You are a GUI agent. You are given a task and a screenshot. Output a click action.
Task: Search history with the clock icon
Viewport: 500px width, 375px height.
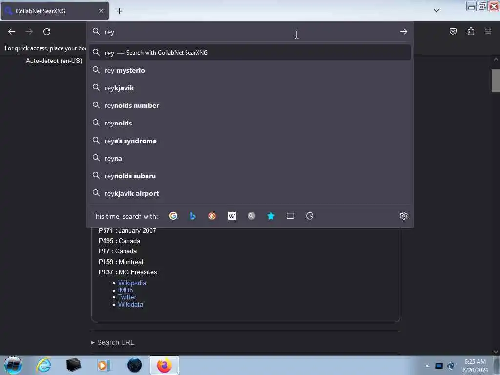click(x=310, y=216)
